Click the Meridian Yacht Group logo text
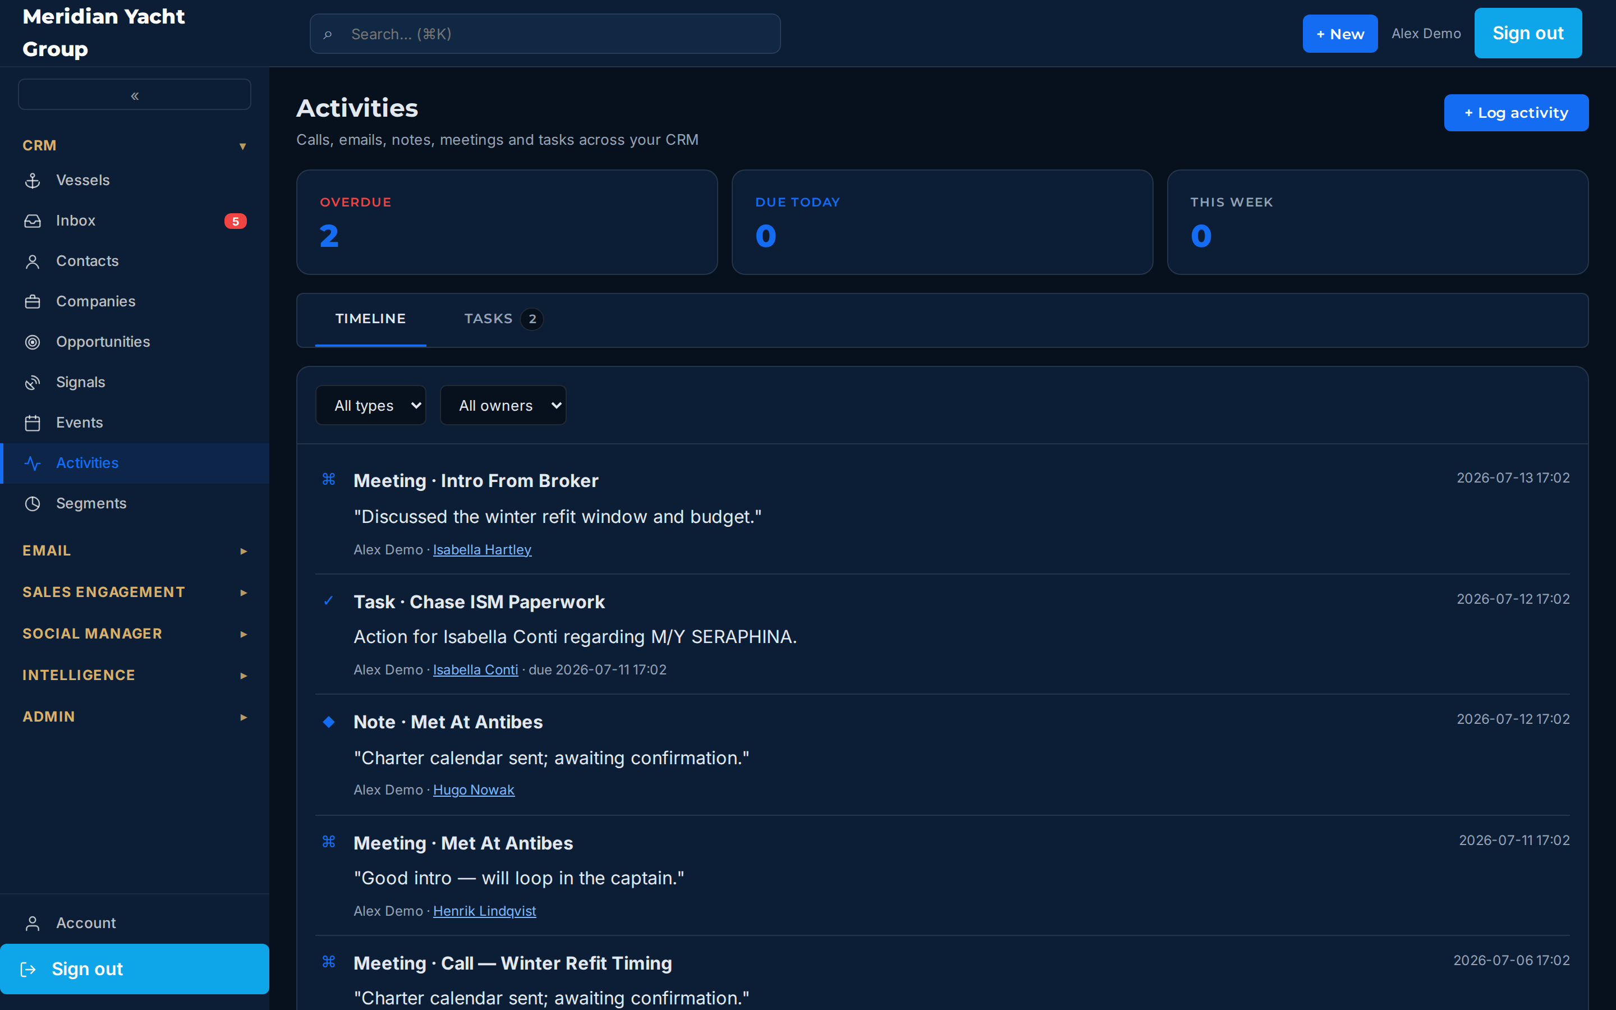Screen dimensions: 1616x1010 [103, 33]
